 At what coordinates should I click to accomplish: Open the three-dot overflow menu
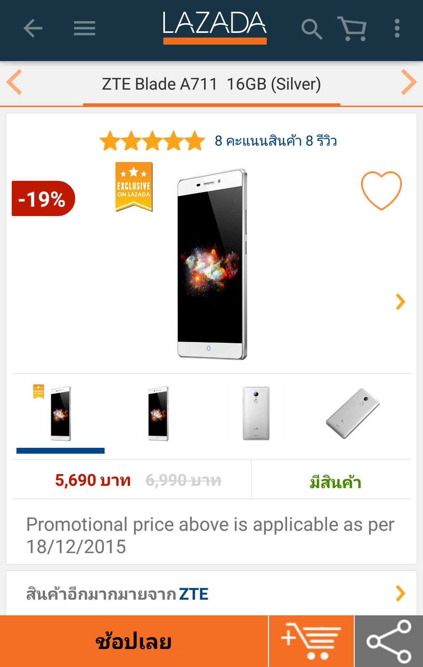pos(397,29)
